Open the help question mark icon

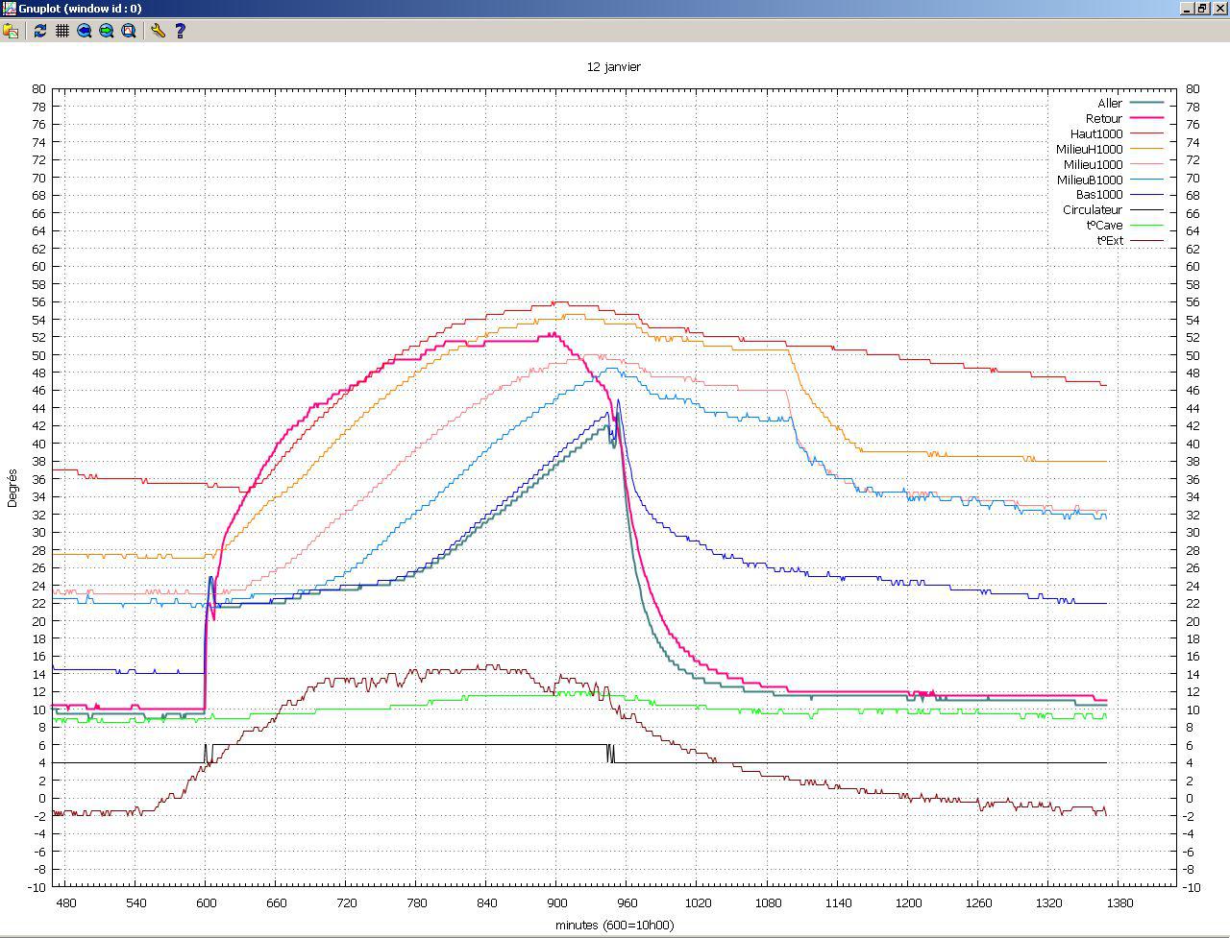tap(180, 31)
